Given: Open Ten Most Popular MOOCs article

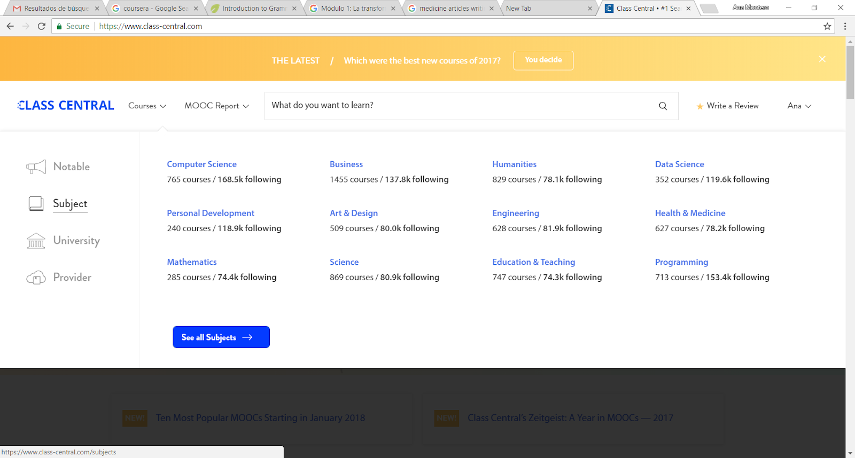Looking at the screenshot, I should point(260,418).
